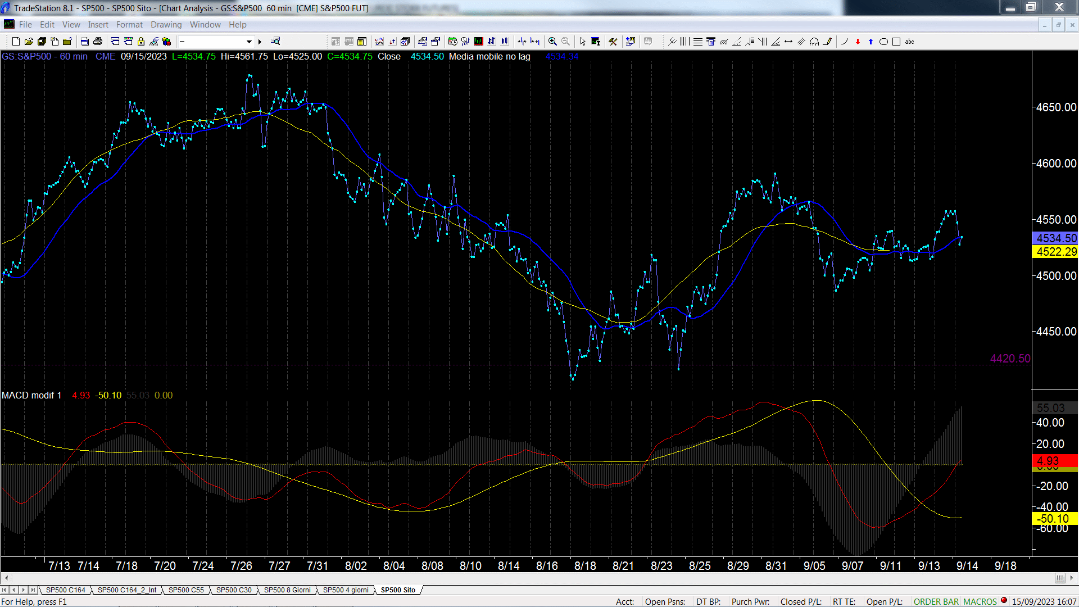Click the New document icon

(x=16, y=42)
